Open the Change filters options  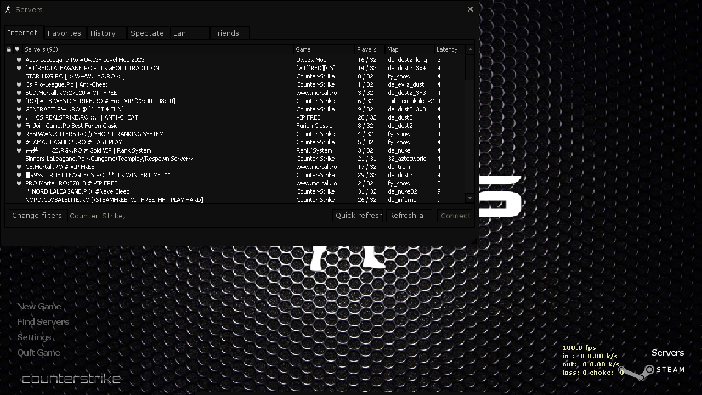pyautogui.click(x=37, y=216)
